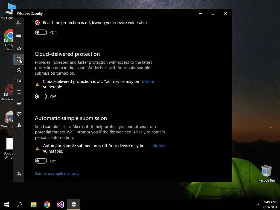Click the Automatic sample submission heading
The image size is (280, 210).
[x=71, y=118]
